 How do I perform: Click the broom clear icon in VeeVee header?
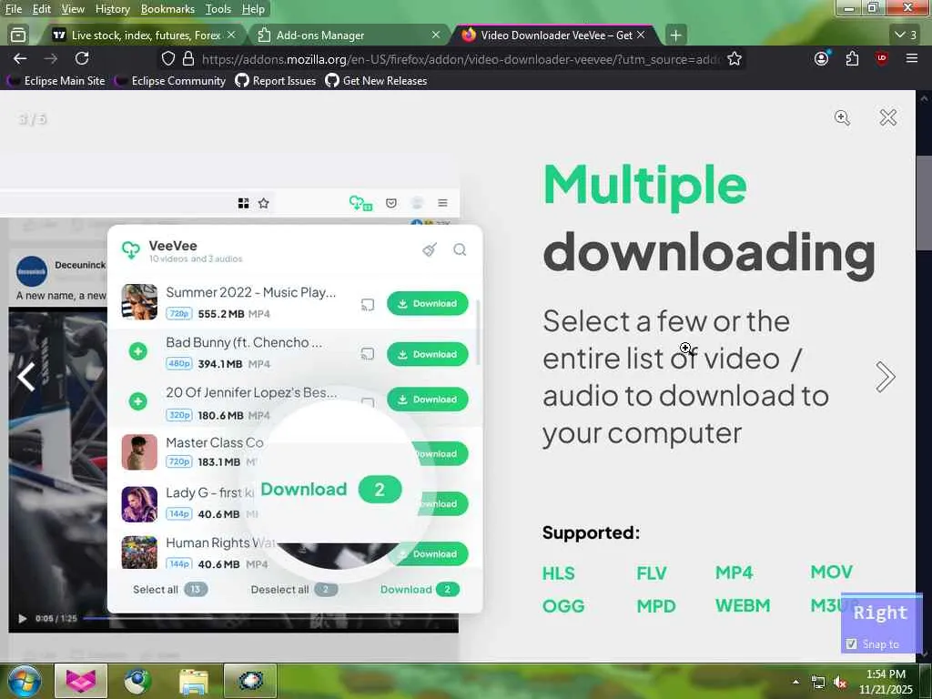pos(430,249)
